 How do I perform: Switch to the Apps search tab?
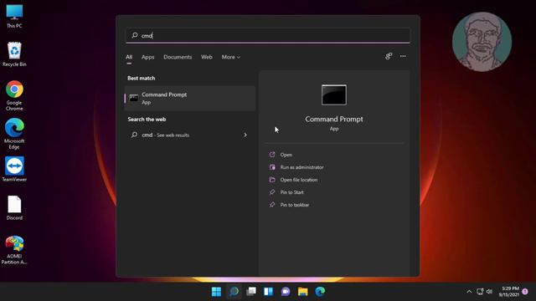pos(147,57)
